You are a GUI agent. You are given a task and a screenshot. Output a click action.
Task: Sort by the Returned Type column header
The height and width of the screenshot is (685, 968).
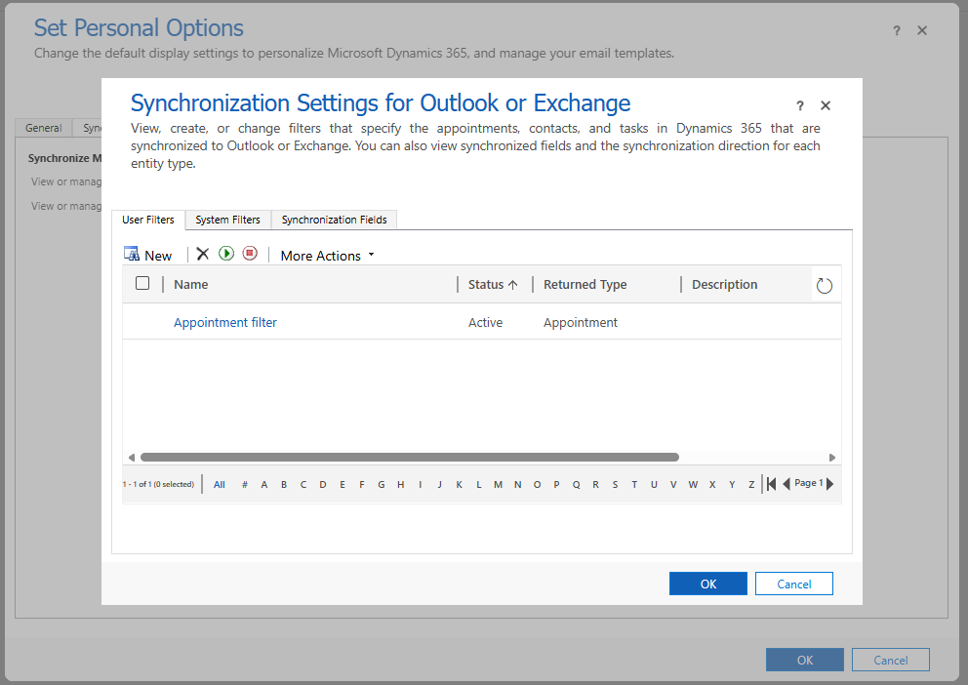[x=585, y=285]
